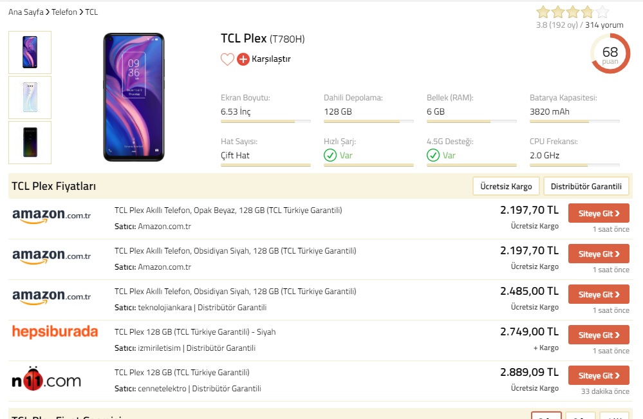Select the blue phone thumbnail
Viewport: 643px width, 419px height.
point(30,53)
